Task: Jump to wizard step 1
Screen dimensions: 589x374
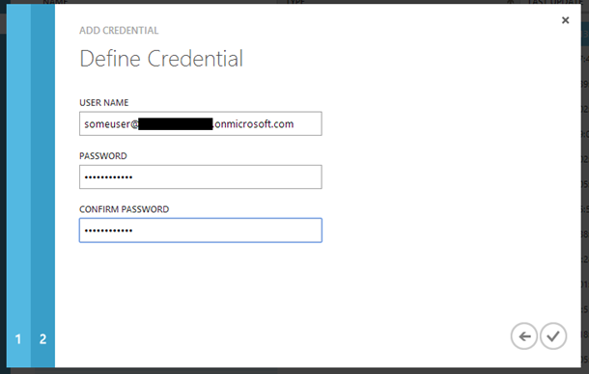Action: (18, 186)
